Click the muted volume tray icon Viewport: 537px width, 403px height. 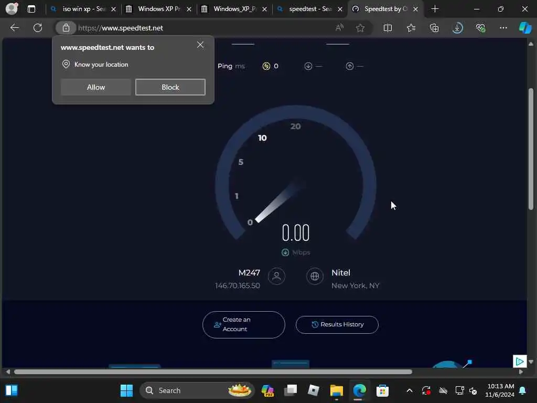pyautogui.click(x=474, y=390)
